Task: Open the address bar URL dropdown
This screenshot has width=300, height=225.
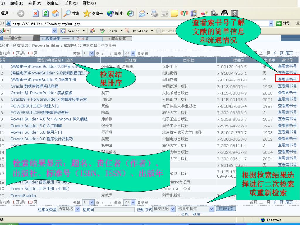Action: pos(271,23)
